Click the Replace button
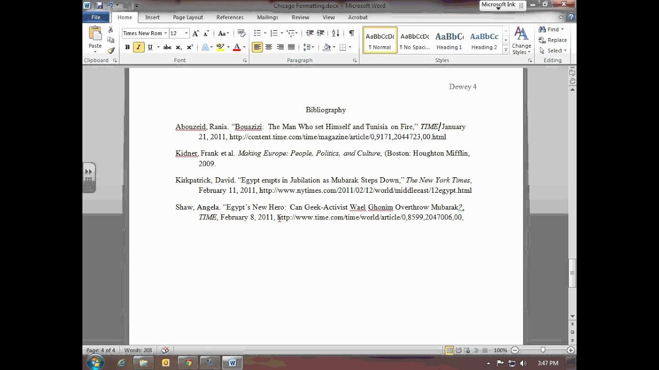 (x=552, y=40)
